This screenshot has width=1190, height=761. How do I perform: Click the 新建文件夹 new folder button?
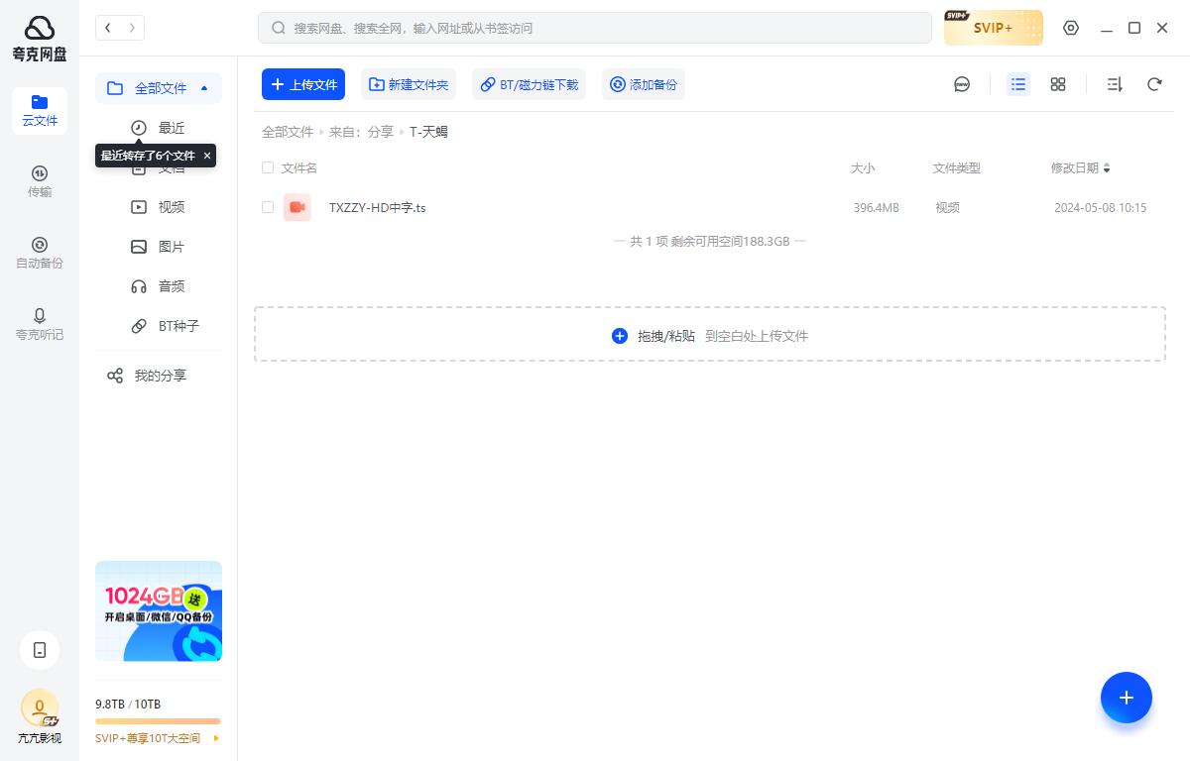click(x=409, y=84)
